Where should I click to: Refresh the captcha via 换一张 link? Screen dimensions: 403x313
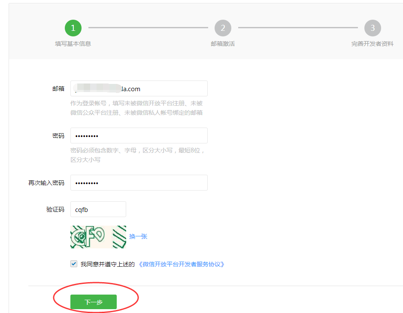(x=138, y=236)
